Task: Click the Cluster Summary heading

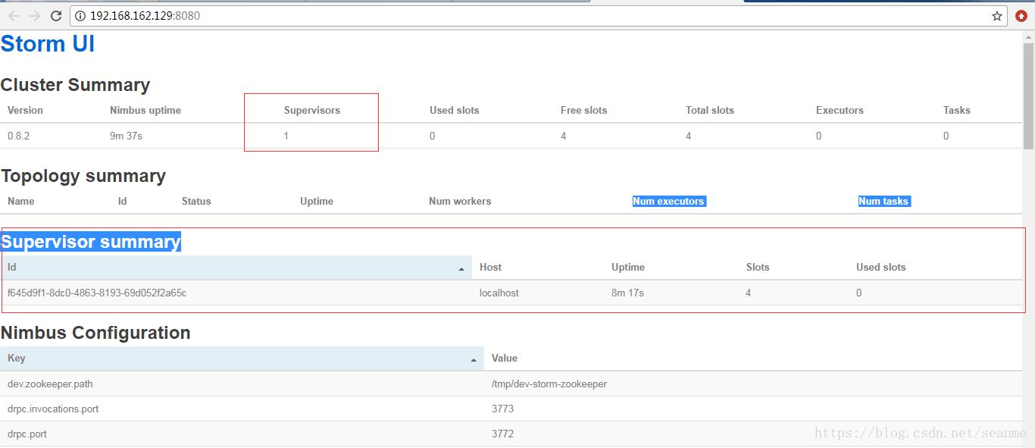Action: pos(76,85)
